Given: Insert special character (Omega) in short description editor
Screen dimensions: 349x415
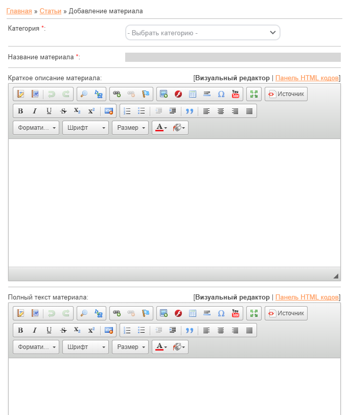Looking at the screenshot, I should pyautogui.click(x=221, y=94).
